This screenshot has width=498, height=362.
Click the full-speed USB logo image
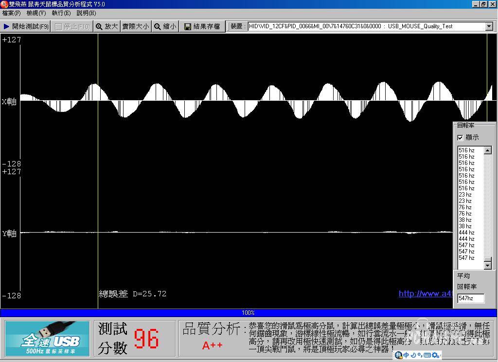[47, 338]
